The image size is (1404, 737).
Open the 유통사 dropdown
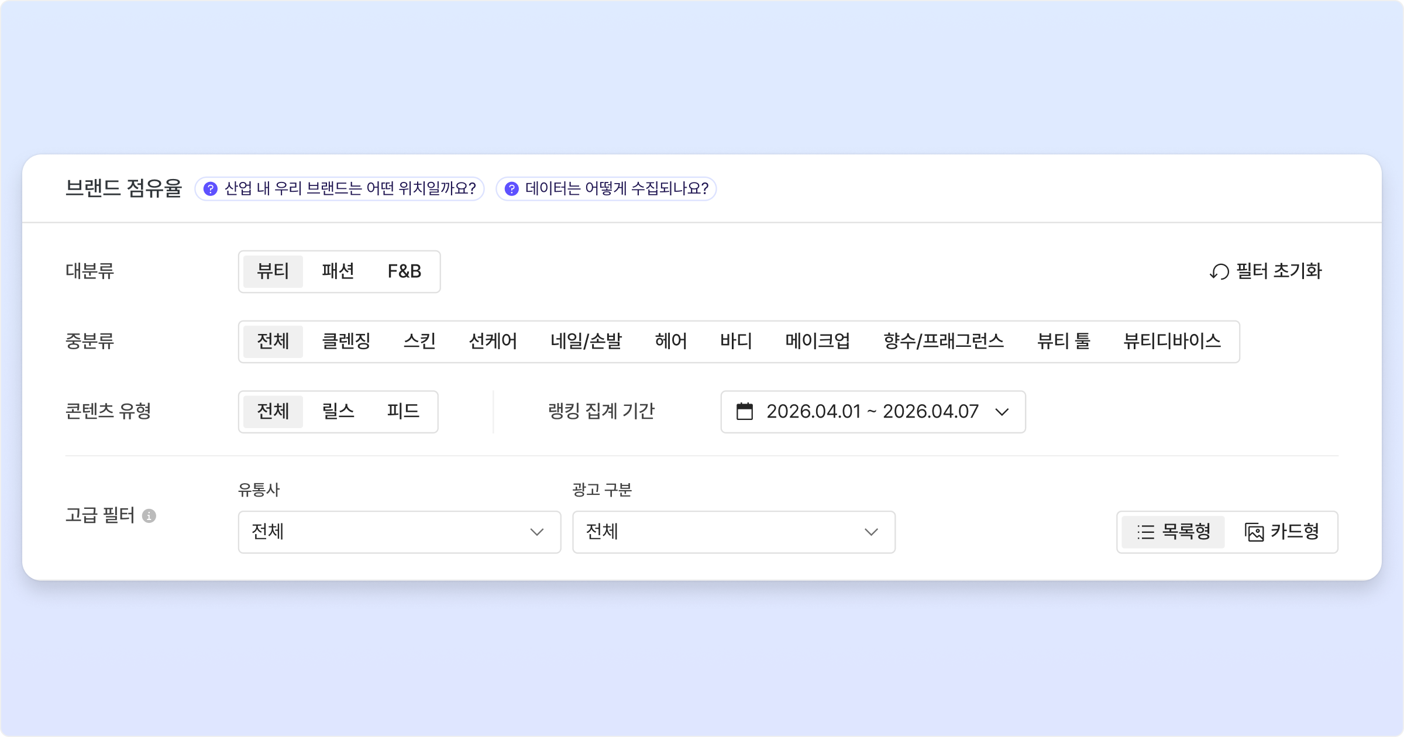400,532
